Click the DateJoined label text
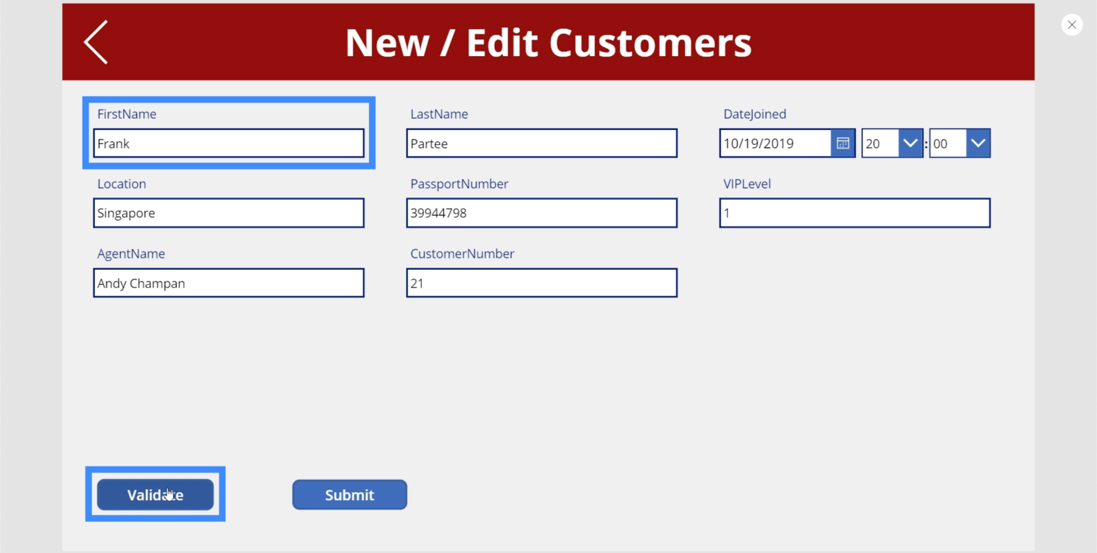 755,114
